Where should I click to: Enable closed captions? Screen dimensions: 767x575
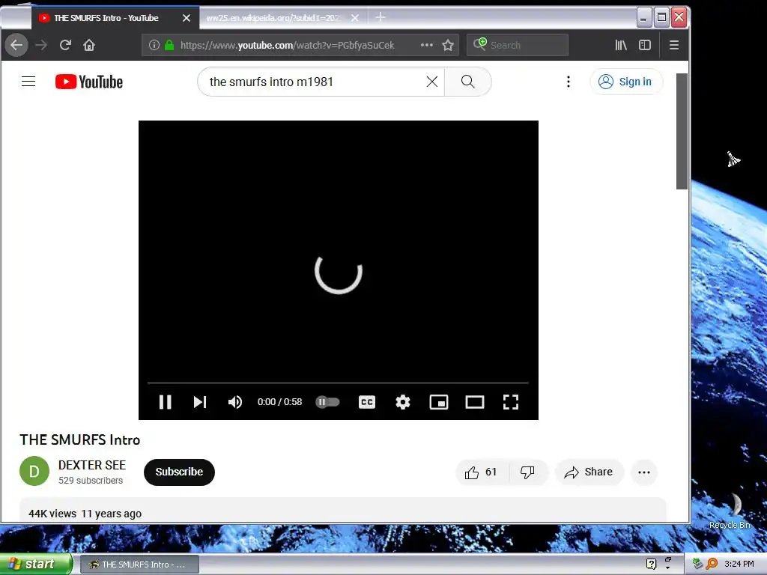pyautogui.click(x=367, y=402)
